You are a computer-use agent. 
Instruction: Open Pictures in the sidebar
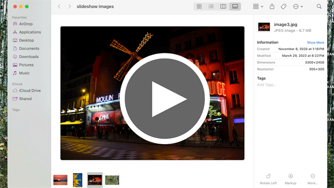[23, 65]
